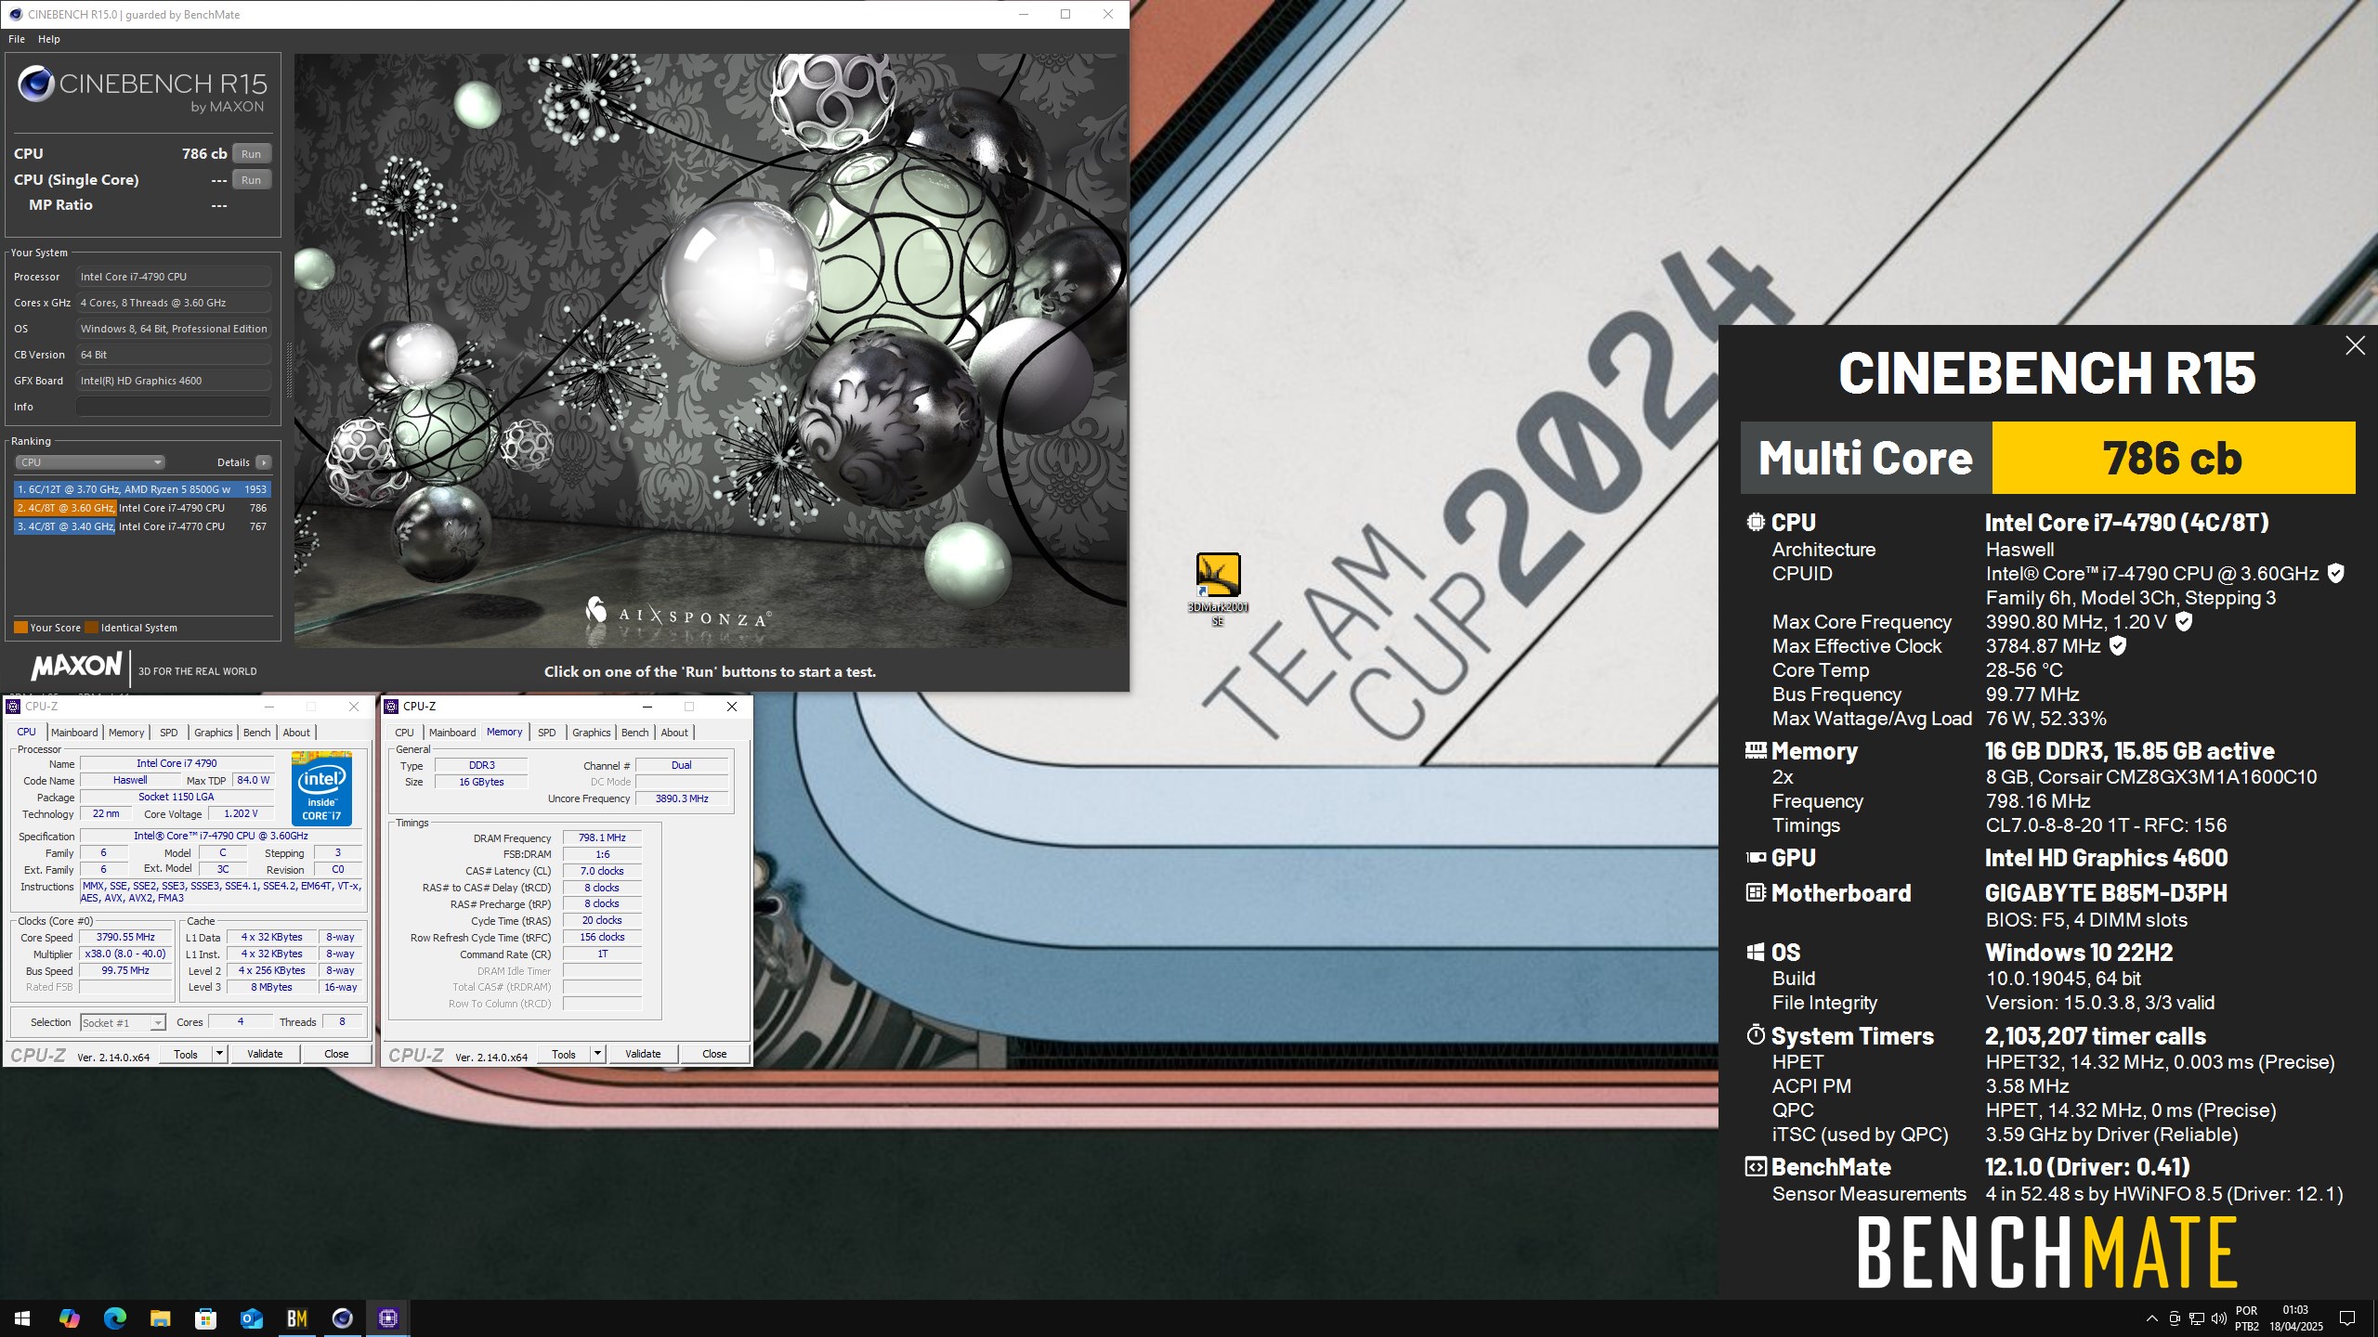Switch to Cinebench via taskbar icon

coord(342,1318)
